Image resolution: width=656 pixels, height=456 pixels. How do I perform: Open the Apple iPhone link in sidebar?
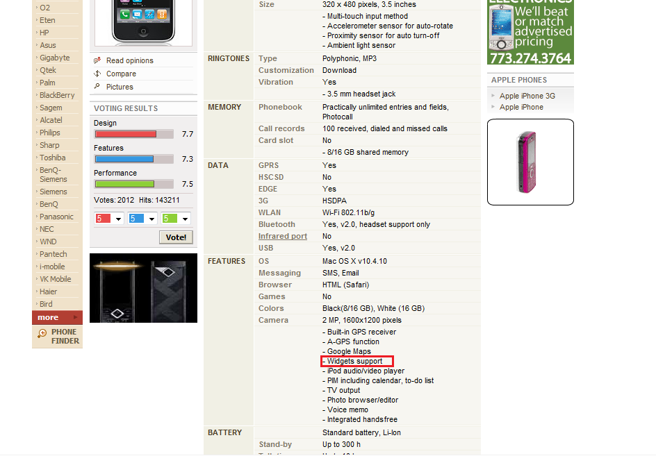[x=521, y=107]
